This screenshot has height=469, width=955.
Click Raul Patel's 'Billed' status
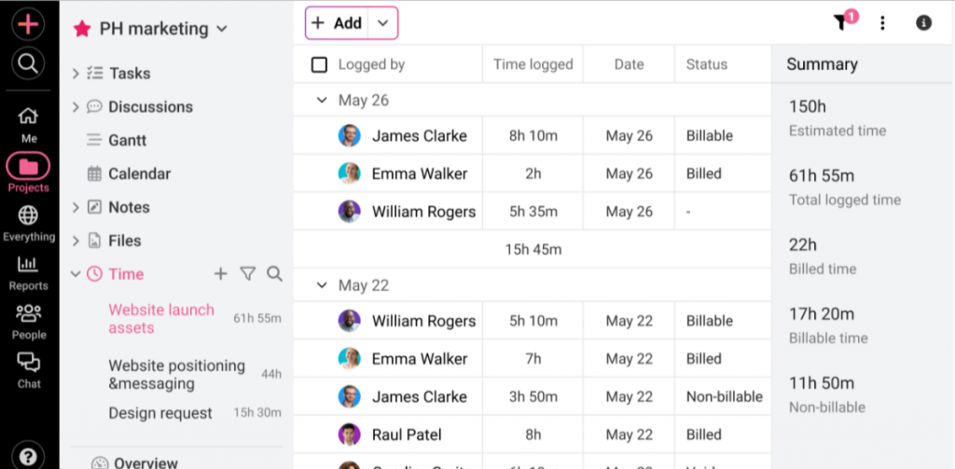(x=703, y=435)
